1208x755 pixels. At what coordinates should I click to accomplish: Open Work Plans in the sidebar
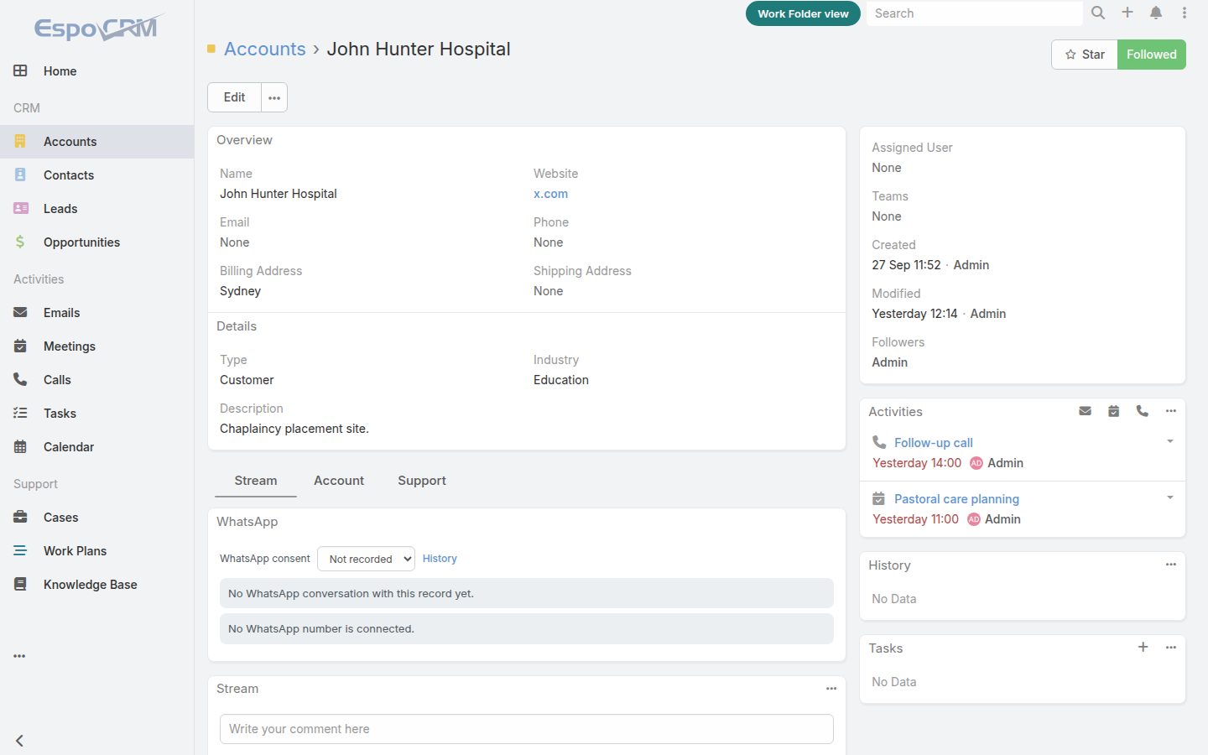click(x=97, y=551)
